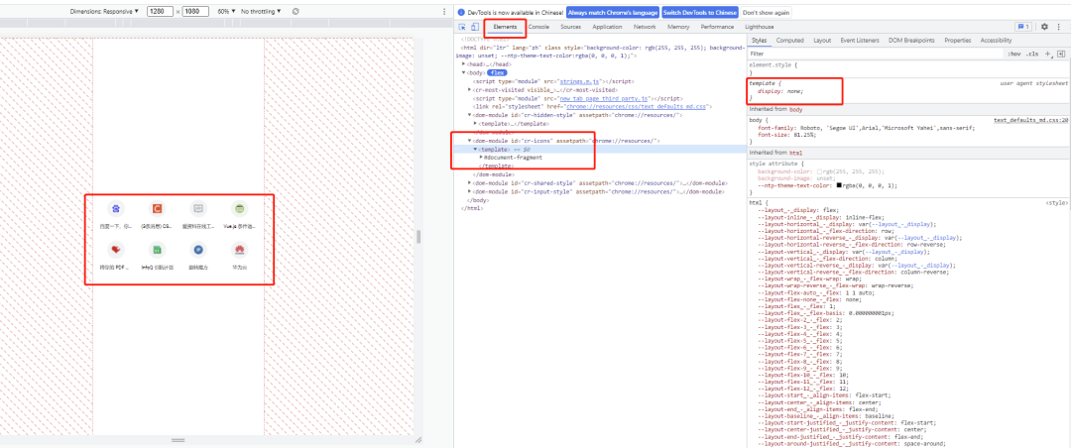
Task: Click Always match Chrome's language button
Action: (x=613, y=12)
